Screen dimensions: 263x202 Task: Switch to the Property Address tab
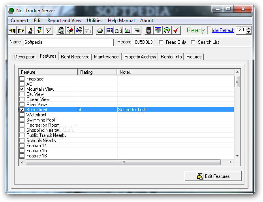click(x=140, y=57)
